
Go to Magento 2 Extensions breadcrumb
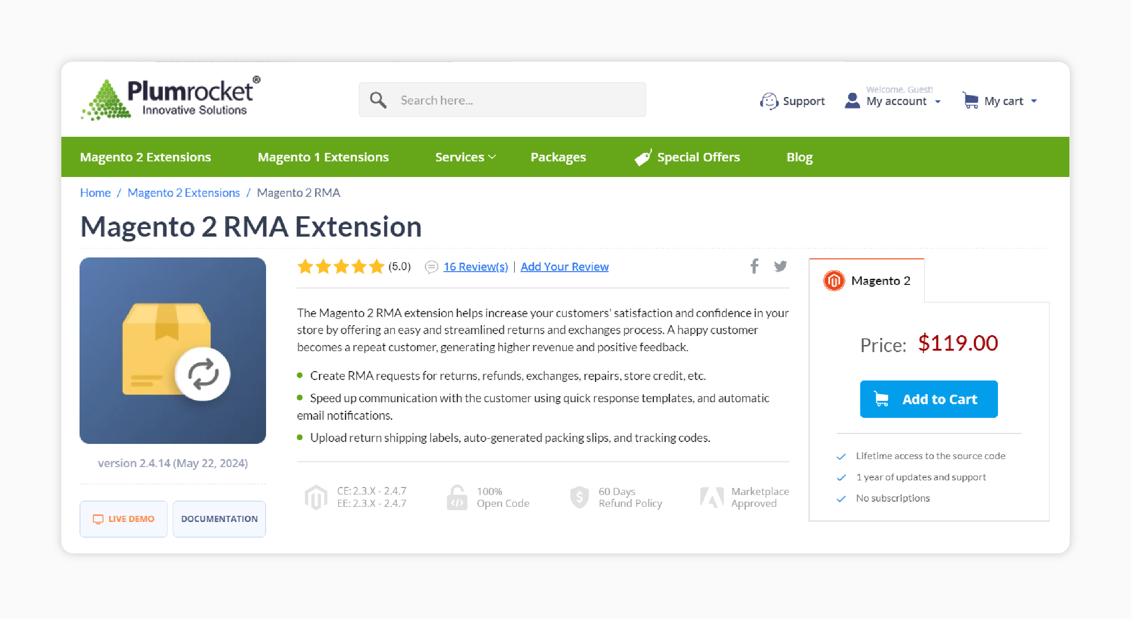pos(184,193)
